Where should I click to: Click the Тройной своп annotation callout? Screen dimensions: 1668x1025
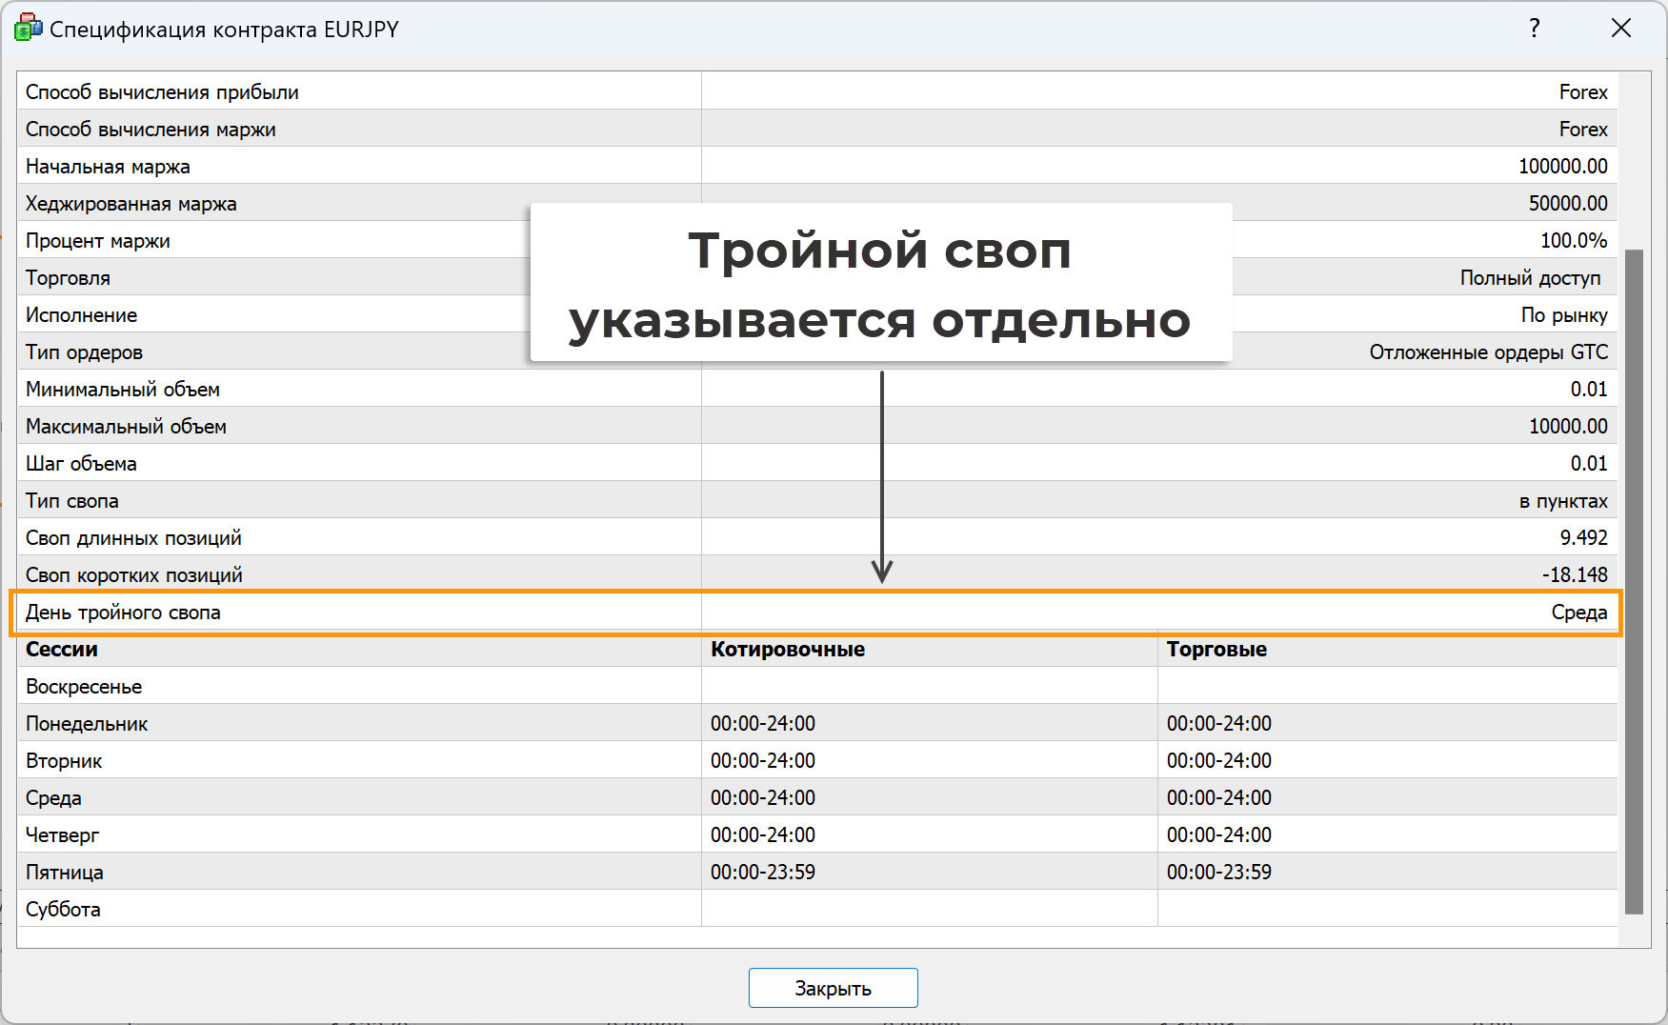(880, 284)
